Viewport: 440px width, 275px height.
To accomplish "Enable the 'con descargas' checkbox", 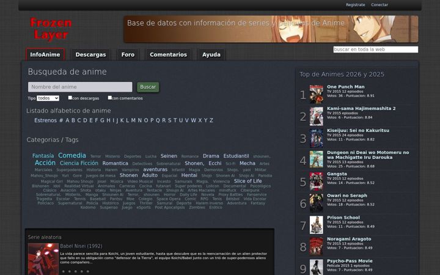I will click(x=70, y=98).
